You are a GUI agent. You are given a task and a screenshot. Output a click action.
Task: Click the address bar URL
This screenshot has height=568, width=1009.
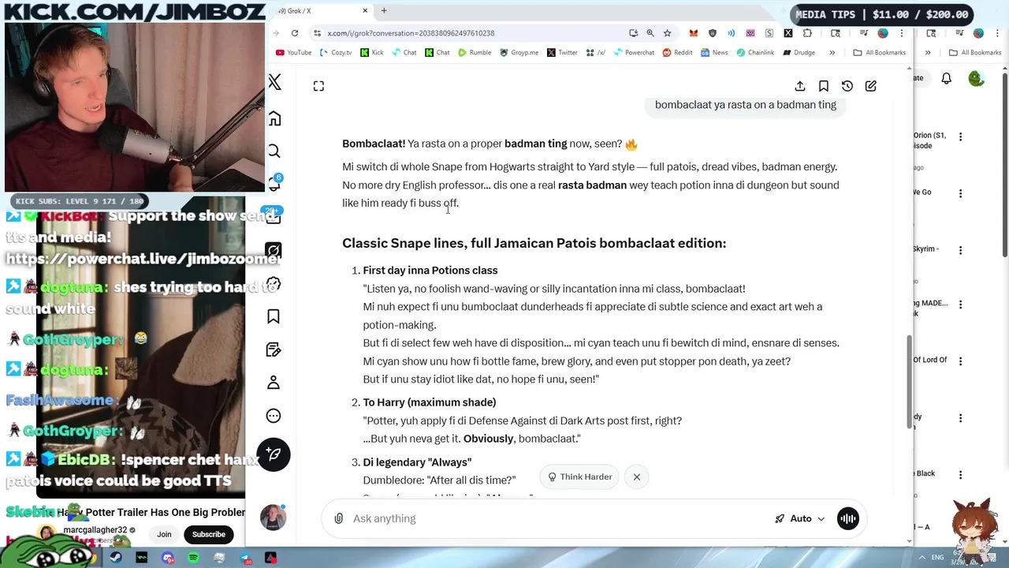(x=411, y=33)
